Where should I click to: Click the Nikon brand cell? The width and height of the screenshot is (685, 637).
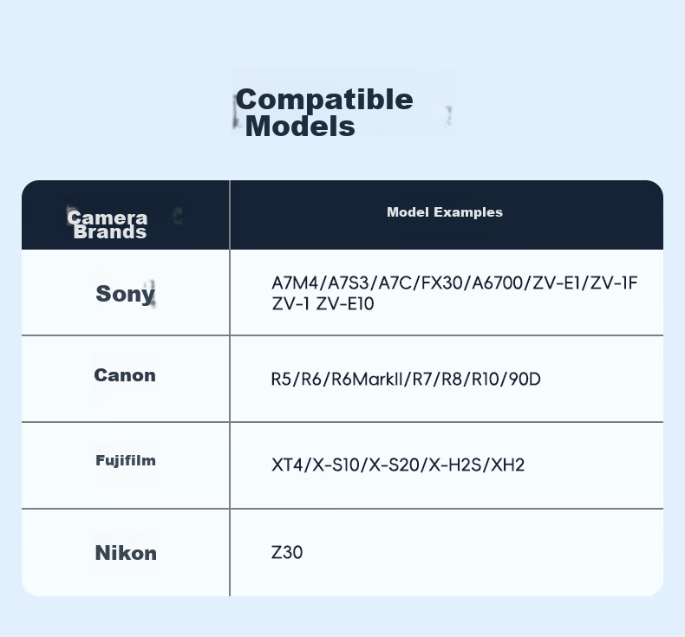pyautogui.click(x=126, y=553)
